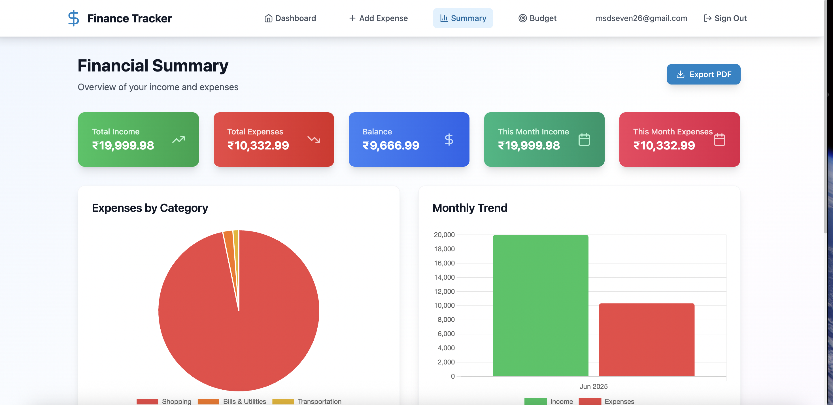This screenshot has width=833, height=405.
Task: Open the Budget page
Action: tap(537, 18)
